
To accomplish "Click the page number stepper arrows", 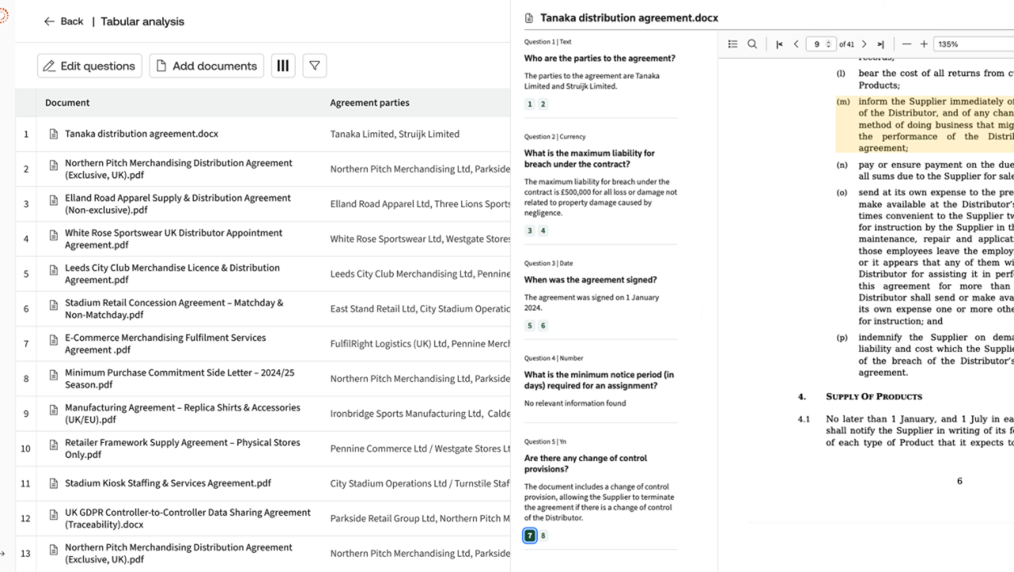I will [829, 44].
